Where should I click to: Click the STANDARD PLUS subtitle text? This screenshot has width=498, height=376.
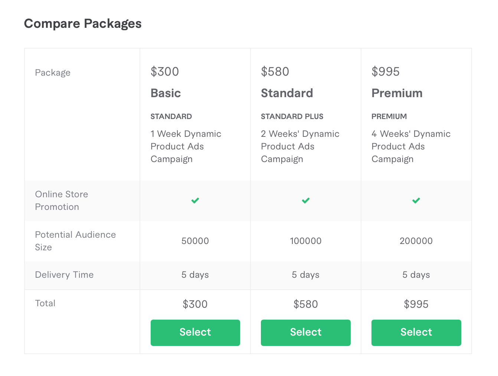292,116
